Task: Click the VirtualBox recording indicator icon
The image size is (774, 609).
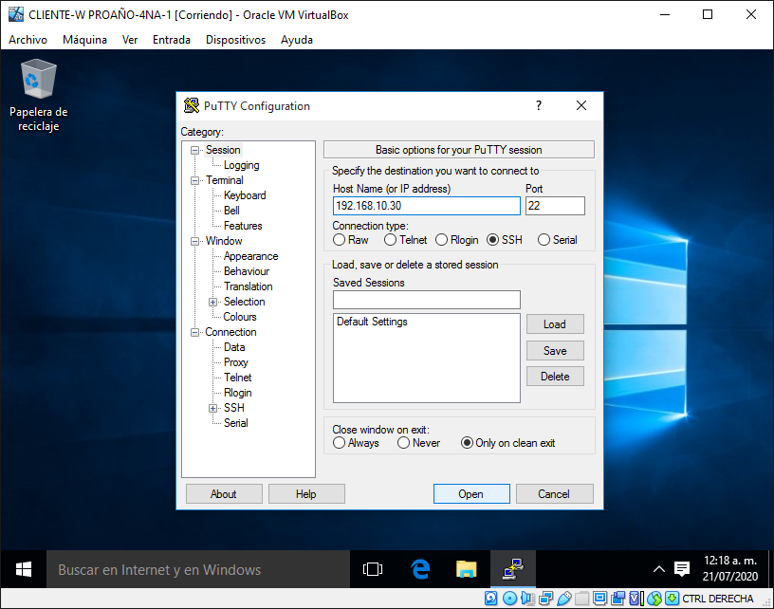Action: click(618, 599)
